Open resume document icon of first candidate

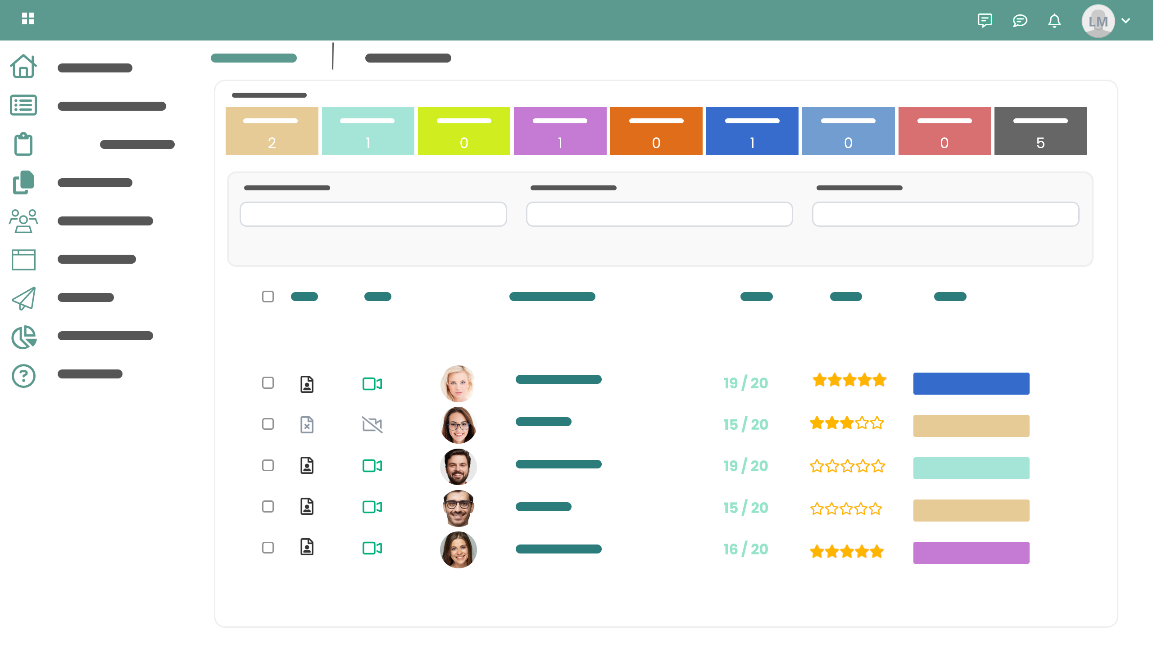coord(307,384)
